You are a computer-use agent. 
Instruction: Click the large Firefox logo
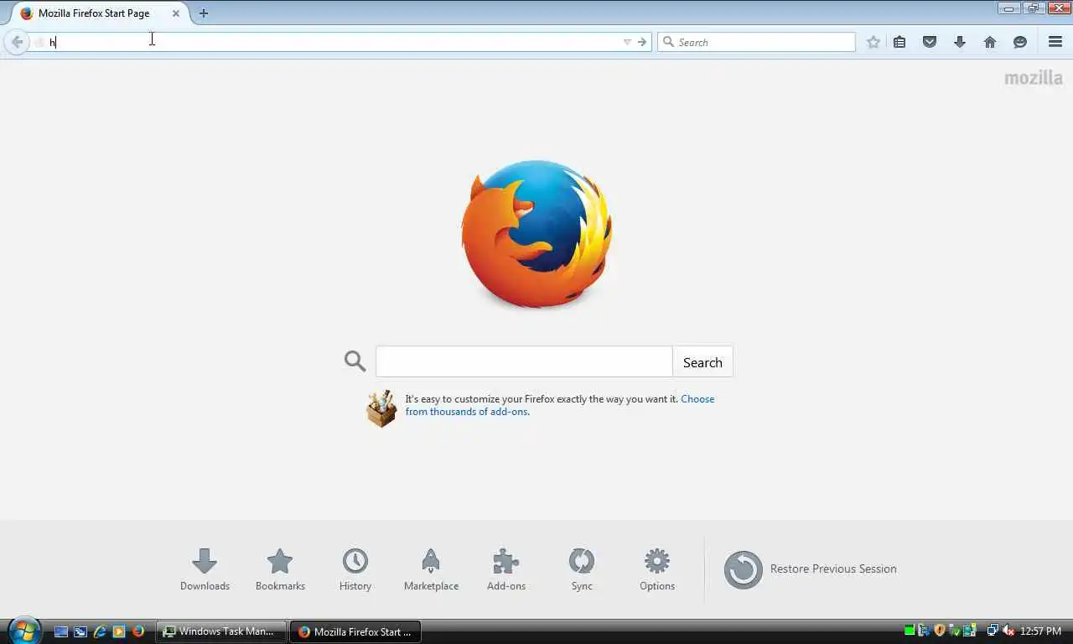coord(536,234)
